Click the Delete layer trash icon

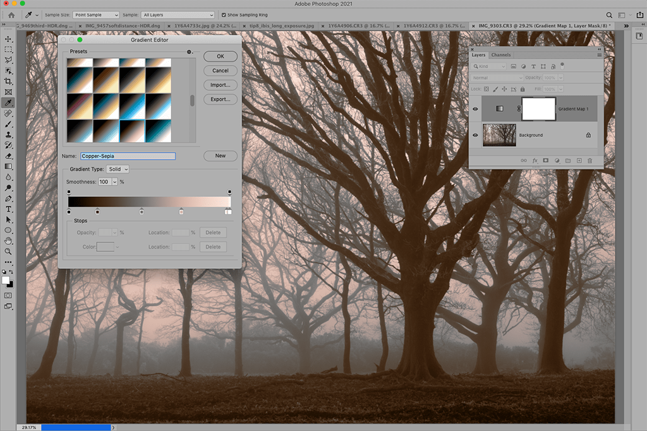(590, 161)
